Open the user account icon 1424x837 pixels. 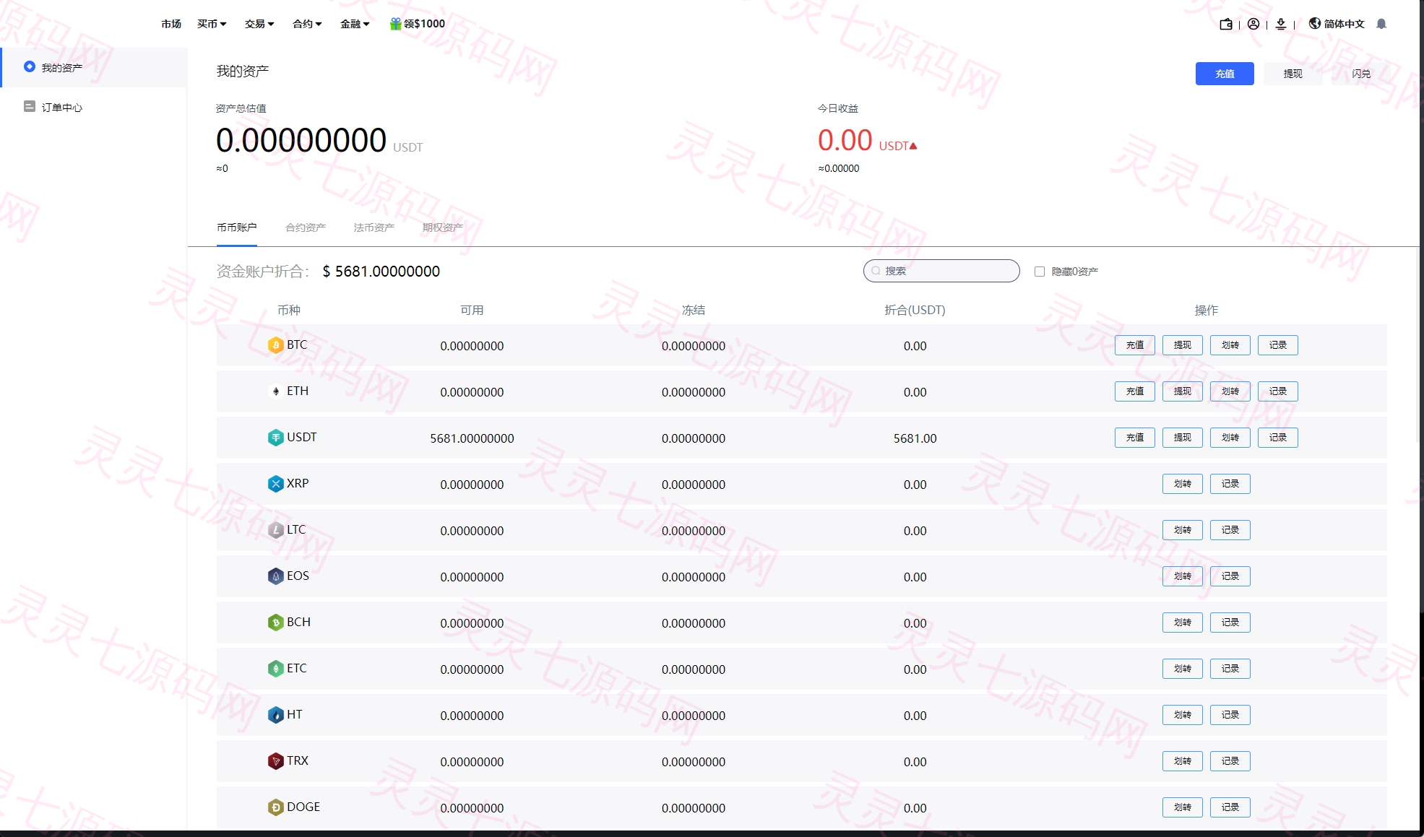tap(1253, 24)
